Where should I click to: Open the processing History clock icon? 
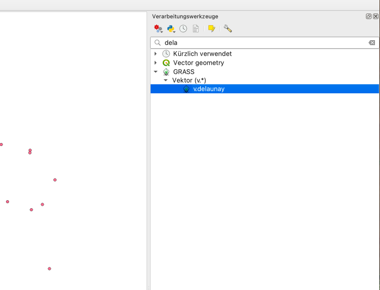point(183,29)
